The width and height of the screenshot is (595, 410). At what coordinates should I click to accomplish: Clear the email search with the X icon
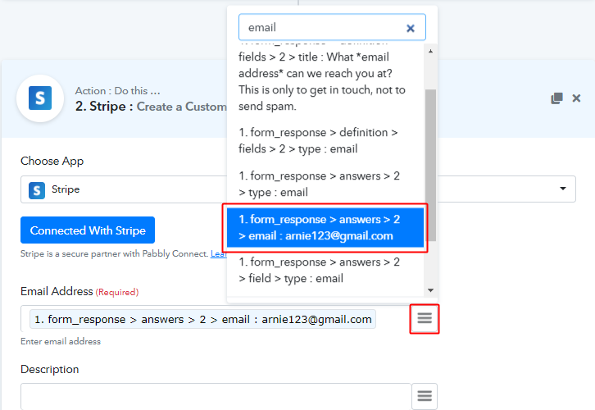pyautogui.click(x=411, y=28)
